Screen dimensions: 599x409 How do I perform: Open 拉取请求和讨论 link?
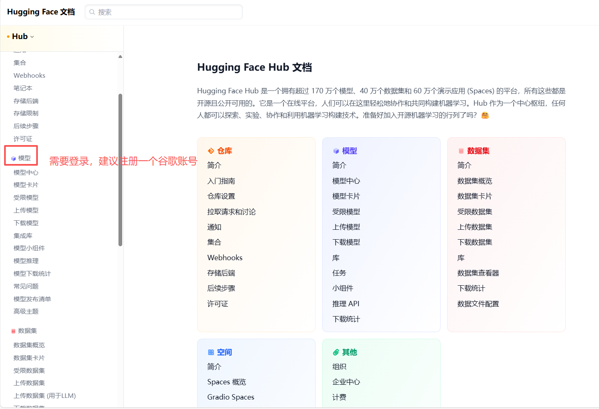tap(232, 212)
